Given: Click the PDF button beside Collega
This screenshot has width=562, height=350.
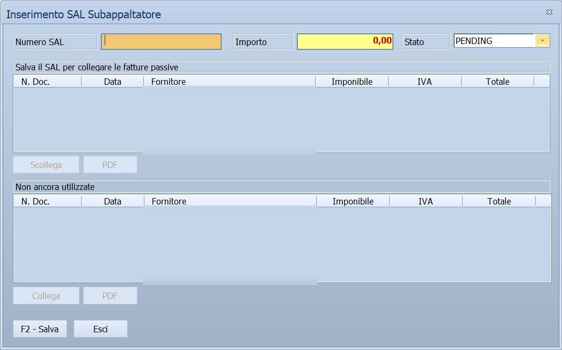Looking at the screenshot, I should tap(111, 295).
